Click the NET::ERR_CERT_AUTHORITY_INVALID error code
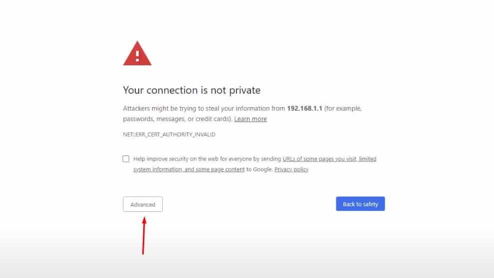This screenshot has width=494, height=278. coord(169,135)
